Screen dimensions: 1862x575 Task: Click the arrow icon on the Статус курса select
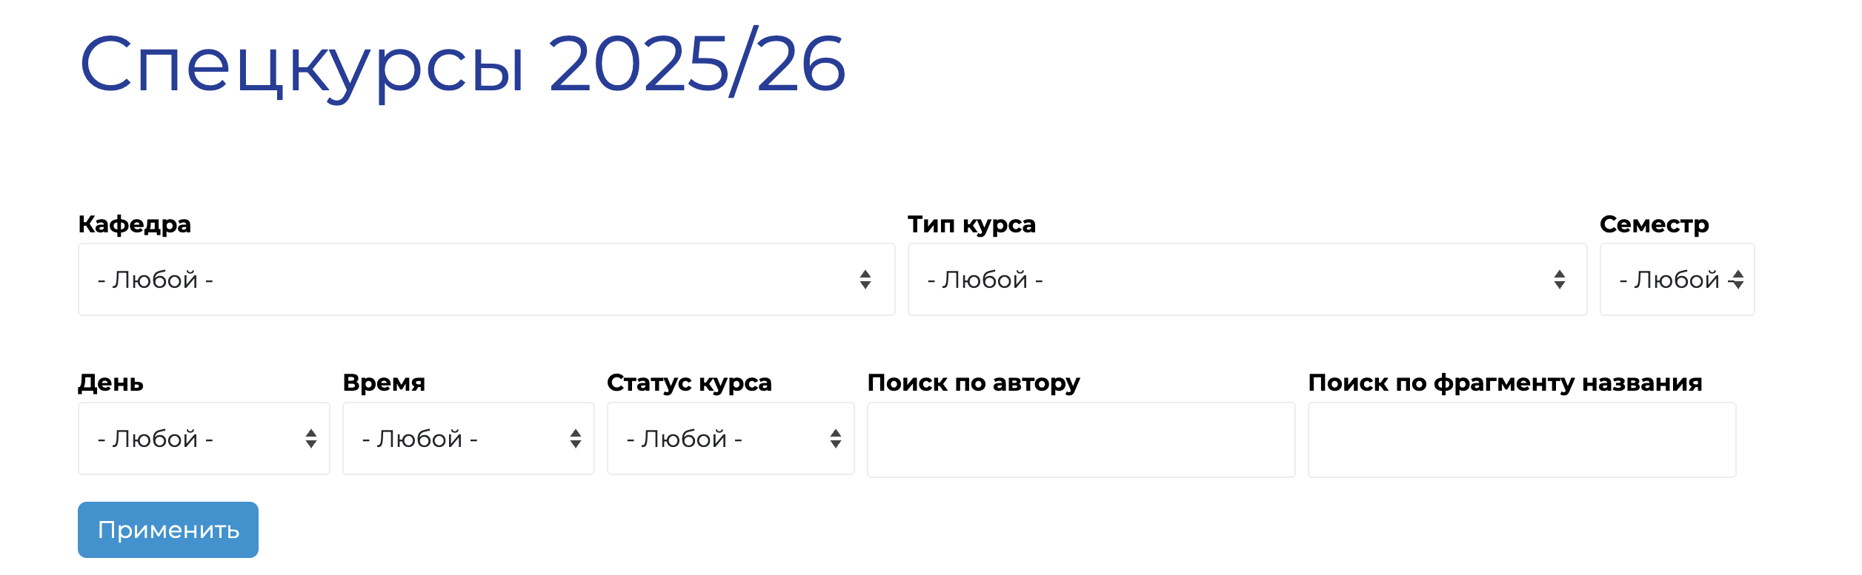(x=836, y=439)
